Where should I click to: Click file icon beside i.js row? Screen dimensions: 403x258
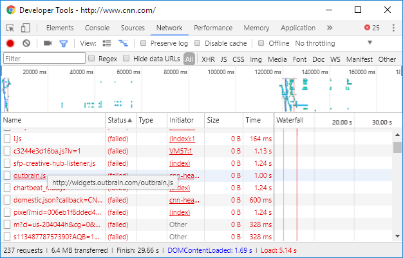pyautogui.click(x=7, y=139)
